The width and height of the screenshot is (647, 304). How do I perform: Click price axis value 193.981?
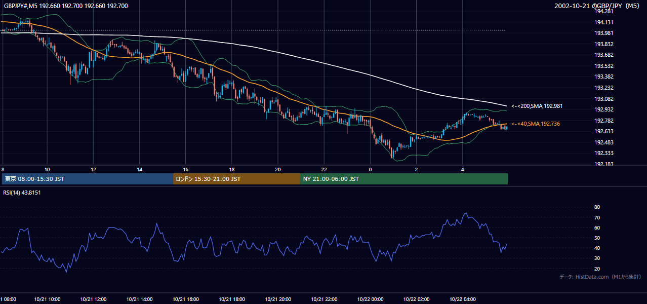[604, 33]
